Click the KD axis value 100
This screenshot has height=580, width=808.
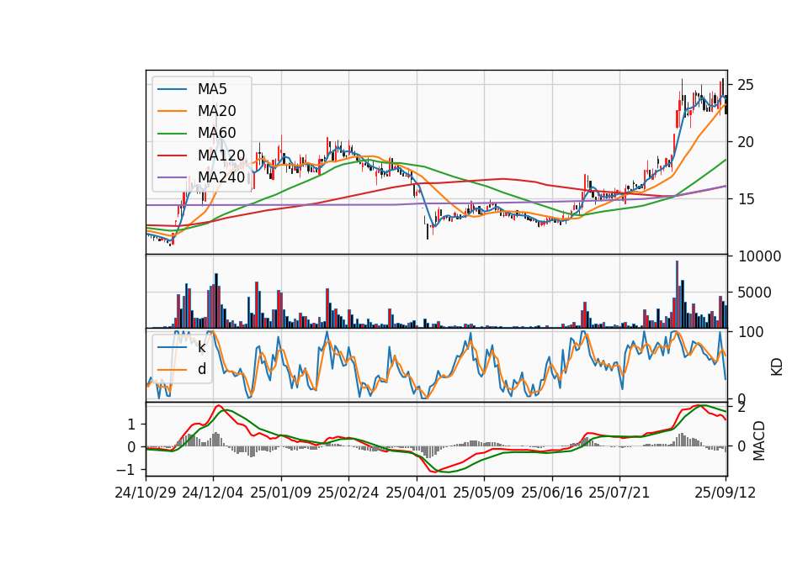(750, 332)
